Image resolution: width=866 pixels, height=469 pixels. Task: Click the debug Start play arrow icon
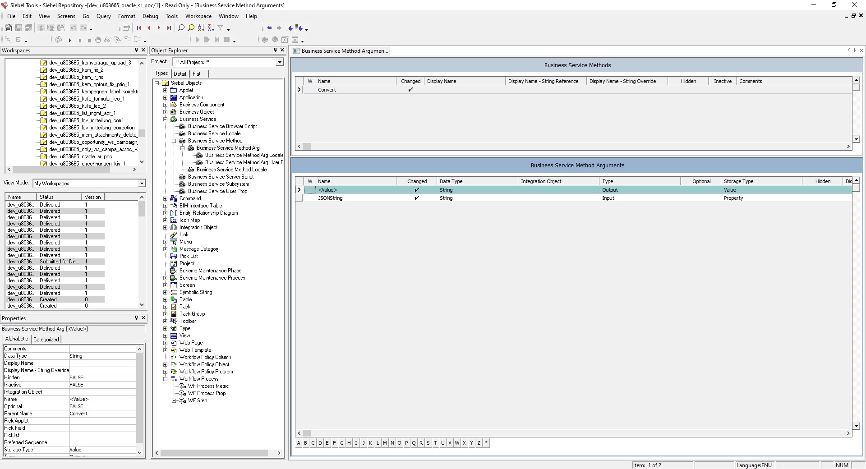click(70, 40)
